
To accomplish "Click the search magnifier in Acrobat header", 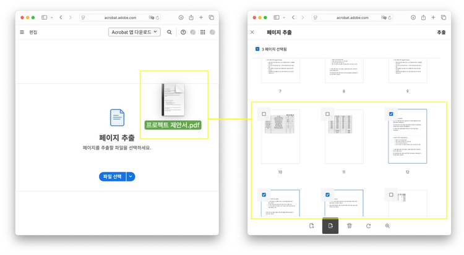I will (x=170, y=32).
